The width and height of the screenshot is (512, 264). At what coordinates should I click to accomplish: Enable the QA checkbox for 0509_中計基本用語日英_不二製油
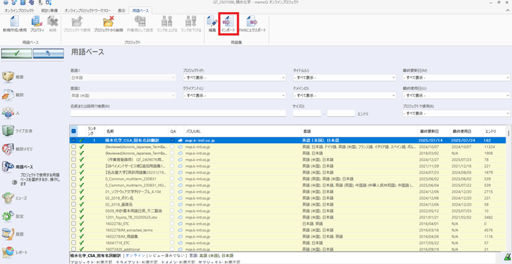[x=173, y=211]
